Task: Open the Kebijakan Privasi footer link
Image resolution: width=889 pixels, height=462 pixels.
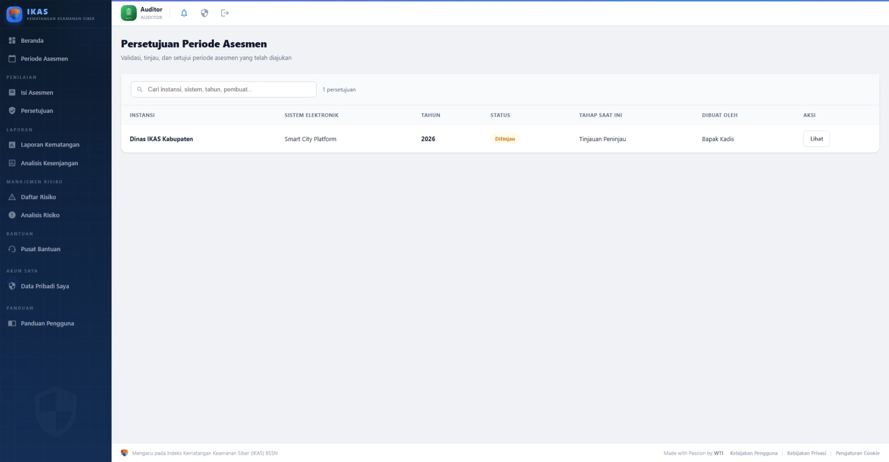Action: 806,453
